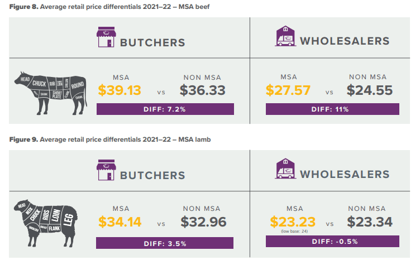Click the LEG label on the sheep
The width and height of the screenshot is (420, 265).
69,220
